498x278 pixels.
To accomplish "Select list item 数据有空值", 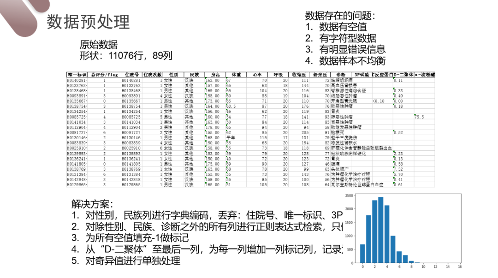I will click(x=343, y=27).
